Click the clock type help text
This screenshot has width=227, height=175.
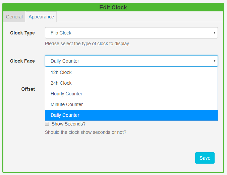click(87, 43)
